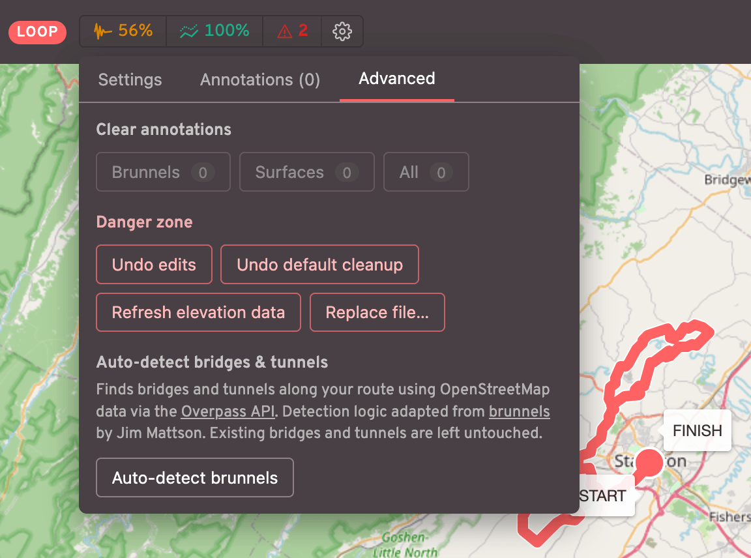Click the orange waveform 56% indicator
This screenshot has width=751, height=558.
(123, 31)
